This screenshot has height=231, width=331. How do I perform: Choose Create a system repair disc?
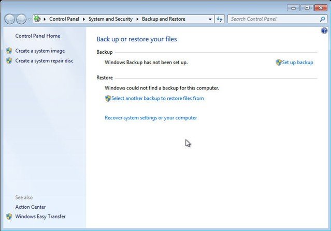44,61
